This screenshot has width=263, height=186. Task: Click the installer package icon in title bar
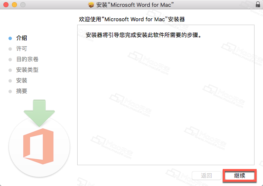(x=91, y=5)
